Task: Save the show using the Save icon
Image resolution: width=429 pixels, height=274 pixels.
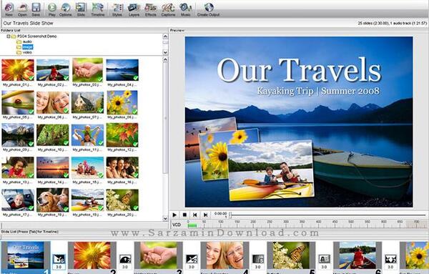Action: (x=36, y=9)
